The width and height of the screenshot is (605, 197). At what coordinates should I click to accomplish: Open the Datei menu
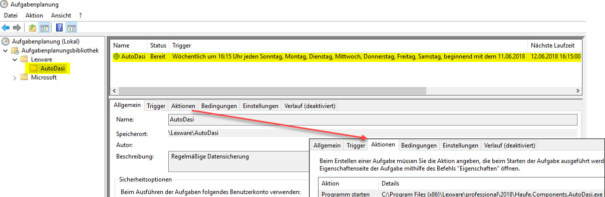pos(11,15)
